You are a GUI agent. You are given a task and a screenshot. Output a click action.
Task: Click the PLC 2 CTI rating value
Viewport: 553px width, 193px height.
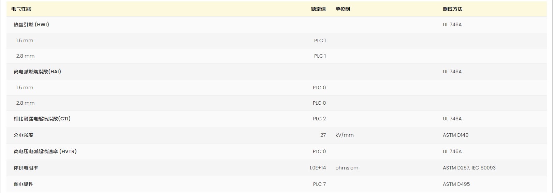point(319,119)
